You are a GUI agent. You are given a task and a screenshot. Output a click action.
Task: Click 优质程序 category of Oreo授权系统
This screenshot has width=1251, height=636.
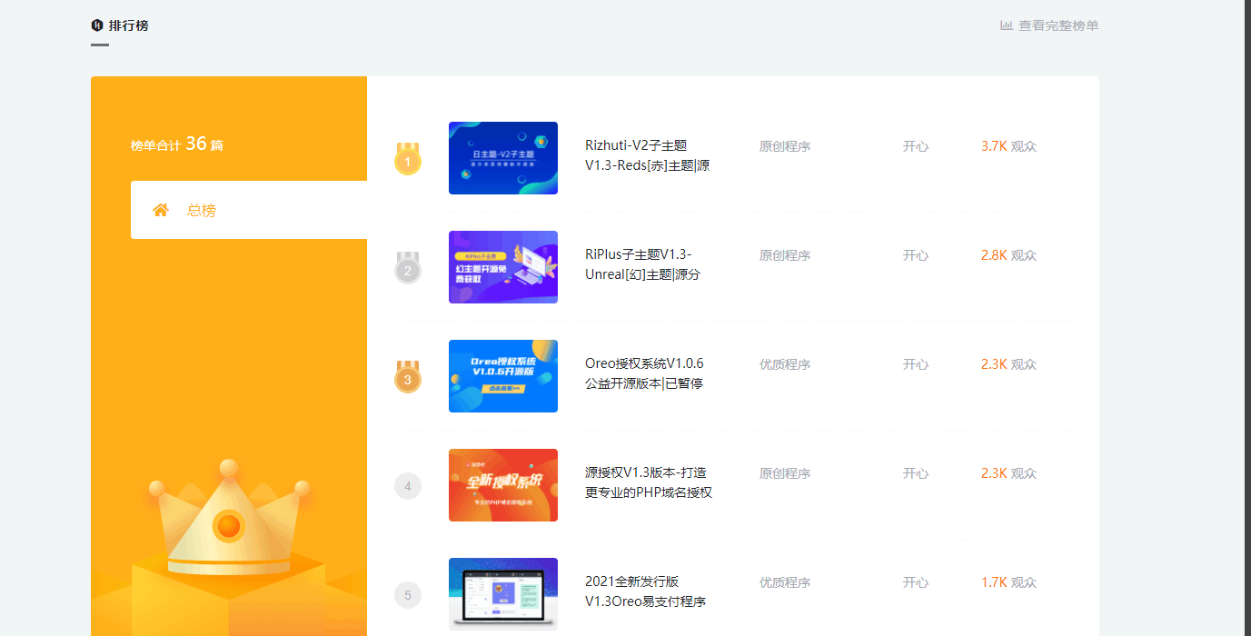[x=784, y=364]
